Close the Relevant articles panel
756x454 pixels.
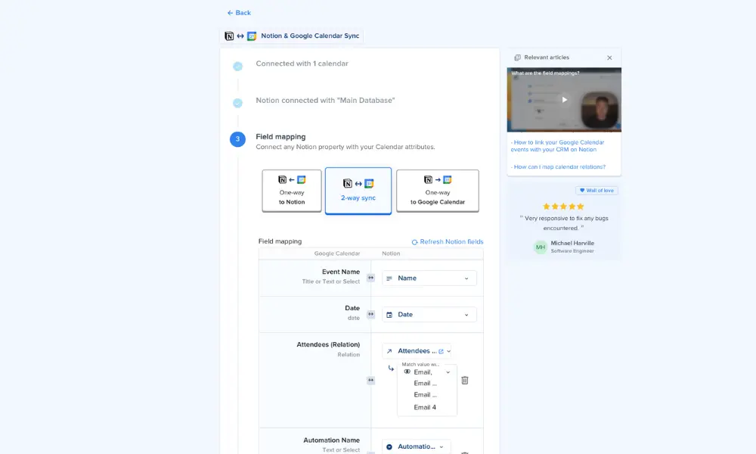(609, 58)
